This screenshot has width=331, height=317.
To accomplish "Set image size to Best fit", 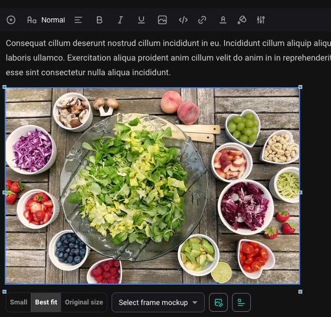I will (46, 302).
